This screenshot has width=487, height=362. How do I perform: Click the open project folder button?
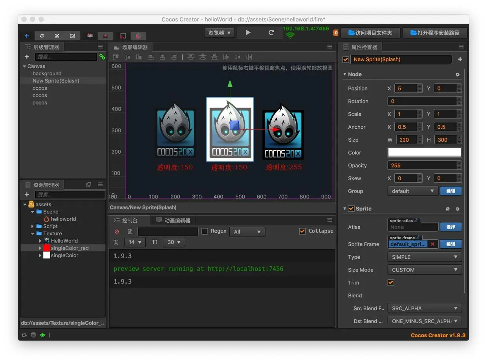tap(370, 33)
